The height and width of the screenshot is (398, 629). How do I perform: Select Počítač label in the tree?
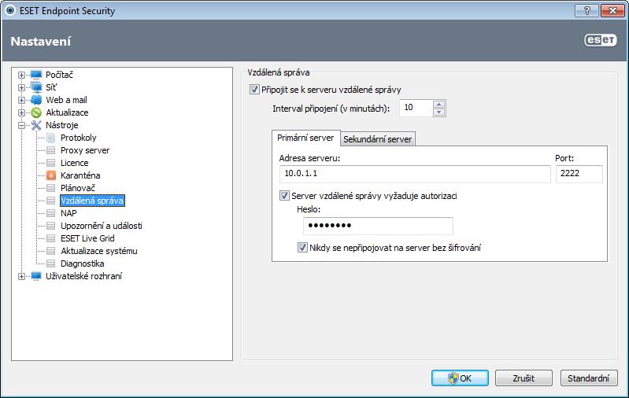tap(59, 75)
